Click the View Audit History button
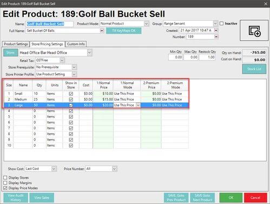 coord(16,198)
